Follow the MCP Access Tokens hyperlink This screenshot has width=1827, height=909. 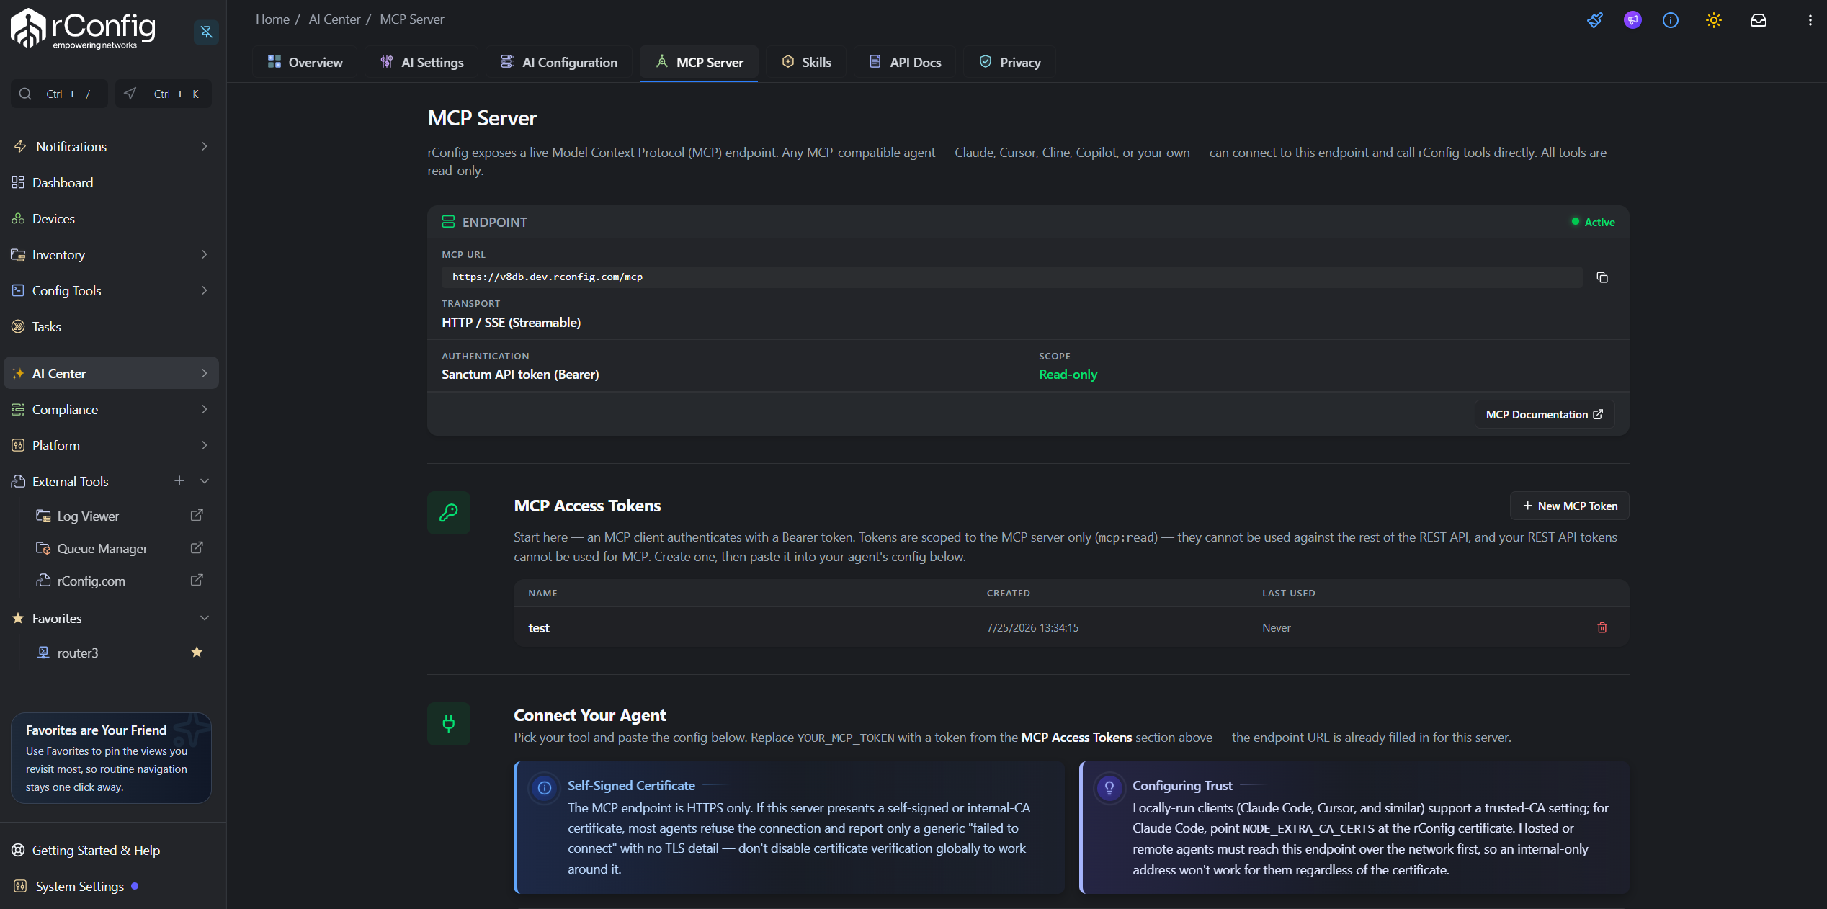[x=1076, y=737]
